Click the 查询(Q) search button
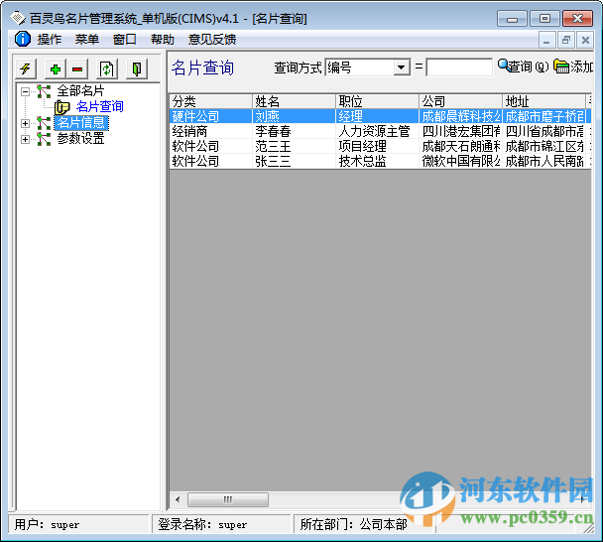The width and height of the screenshot is (603, 542). tap(523, 67)
